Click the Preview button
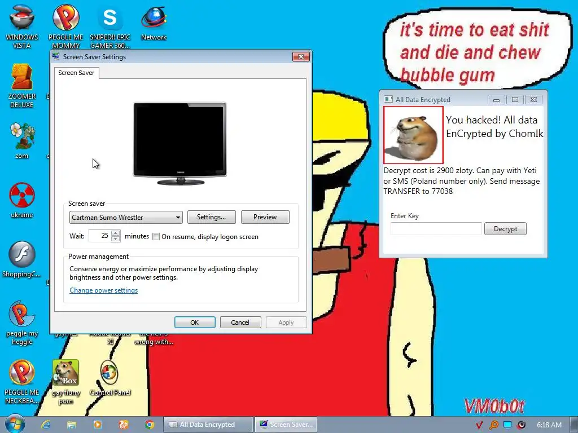Viewport: 578px width, 433px height. 265,217
